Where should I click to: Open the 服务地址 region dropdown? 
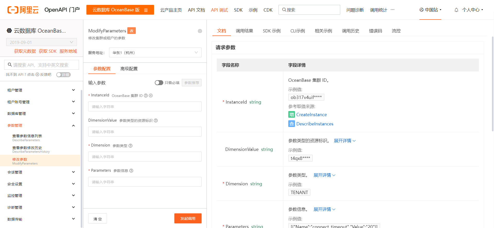tap(155, 52)
